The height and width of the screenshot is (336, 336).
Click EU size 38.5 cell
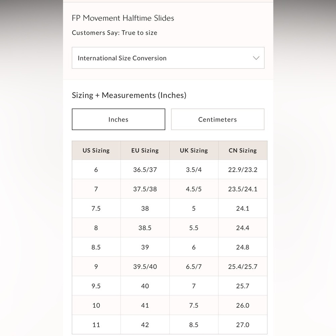click(145, 228)
